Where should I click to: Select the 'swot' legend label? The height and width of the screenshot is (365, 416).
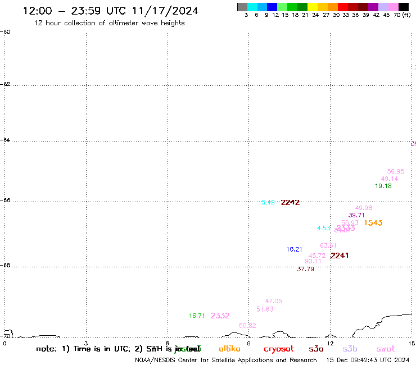pyautogui.click(x=385, y=349)
